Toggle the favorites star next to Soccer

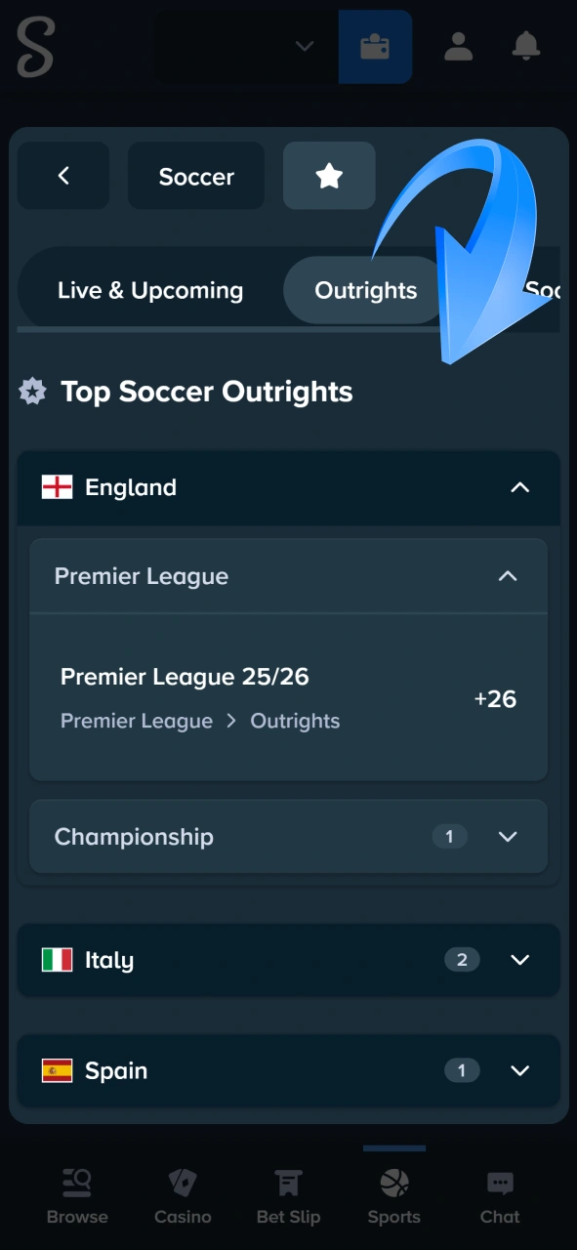(x=329, y=176)
